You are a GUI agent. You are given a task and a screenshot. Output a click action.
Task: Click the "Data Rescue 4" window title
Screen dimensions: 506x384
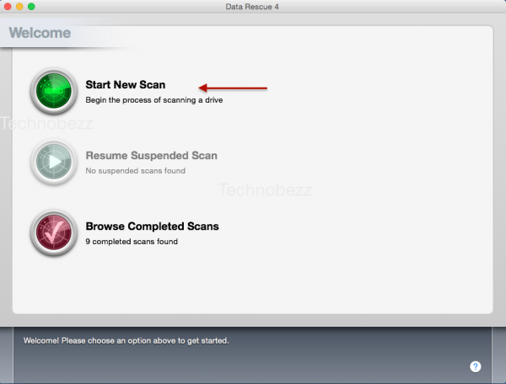point(253,7)
